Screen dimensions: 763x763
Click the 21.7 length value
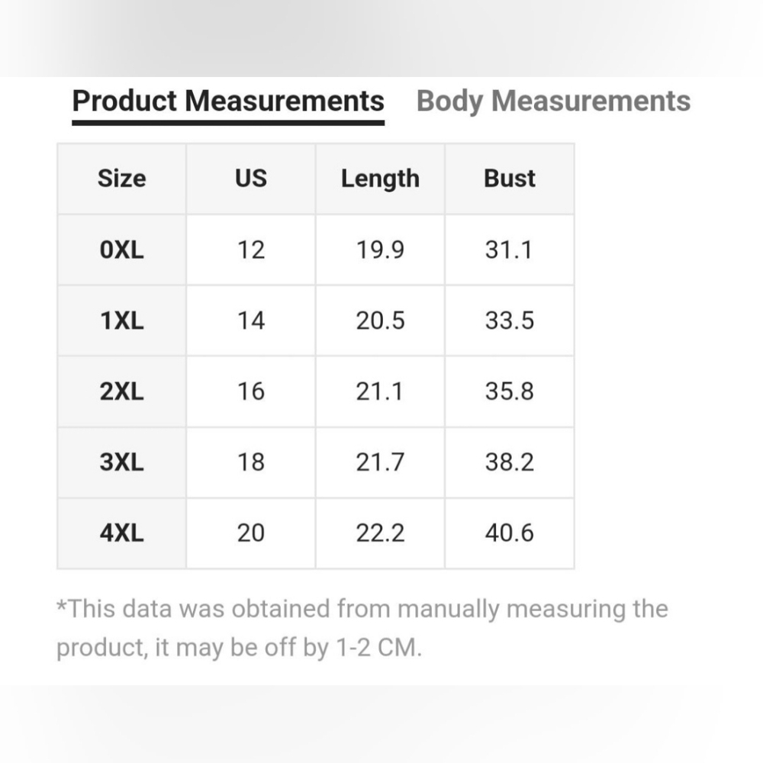tap(380, 462)
